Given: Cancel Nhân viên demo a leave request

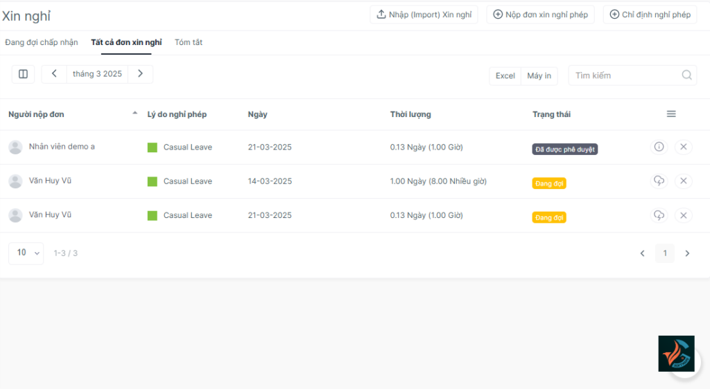Looking at the screenshot, I should 683,147.
